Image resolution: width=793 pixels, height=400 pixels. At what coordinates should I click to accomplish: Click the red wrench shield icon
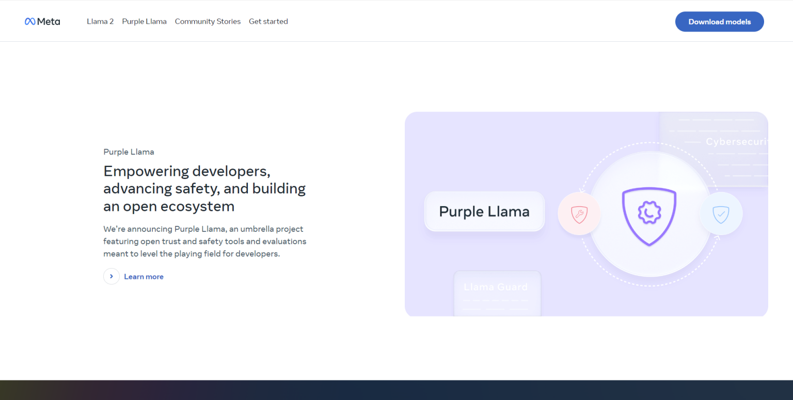[x=579, y=214]
